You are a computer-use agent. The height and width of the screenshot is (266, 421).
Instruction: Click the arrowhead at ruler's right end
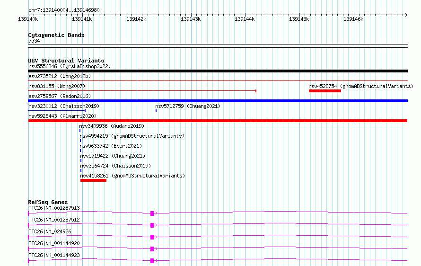coord(406,15)
